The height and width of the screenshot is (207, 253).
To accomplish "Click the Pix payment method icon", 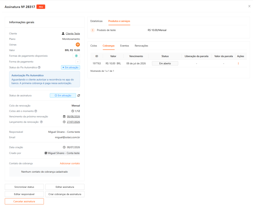I will (76, 56).
